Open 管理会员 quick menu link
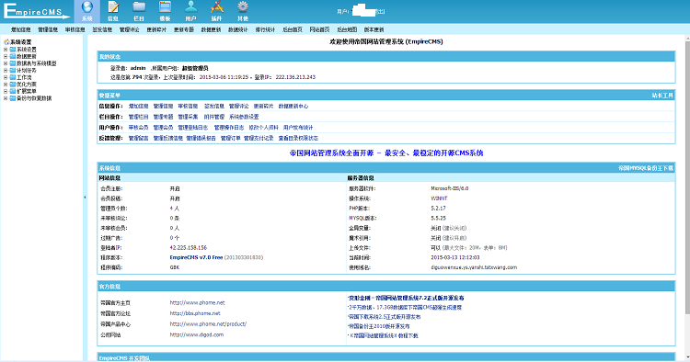 point(163,128)
